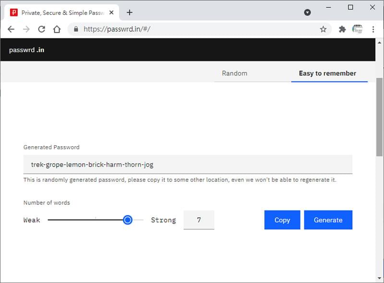Click the passwrd .in logo in header
The image size is (384, 283).
[x=26, y=50]
